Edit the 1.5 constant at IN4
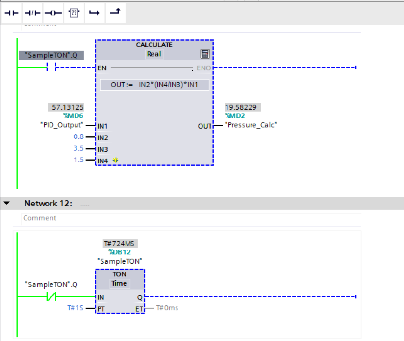Image resolution: width=404 pixels, height=341 pixels. click(78, 160)
